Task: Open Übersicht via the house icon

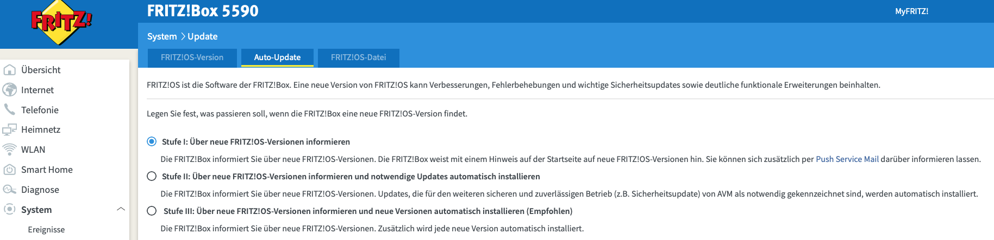Action: pyautogui.click(x=9, y=70)
